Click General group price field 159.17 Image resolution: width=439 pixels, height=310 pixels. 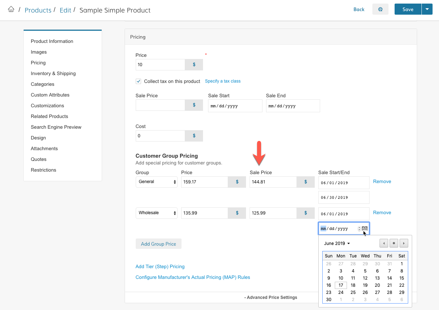[x=205, y=182]
